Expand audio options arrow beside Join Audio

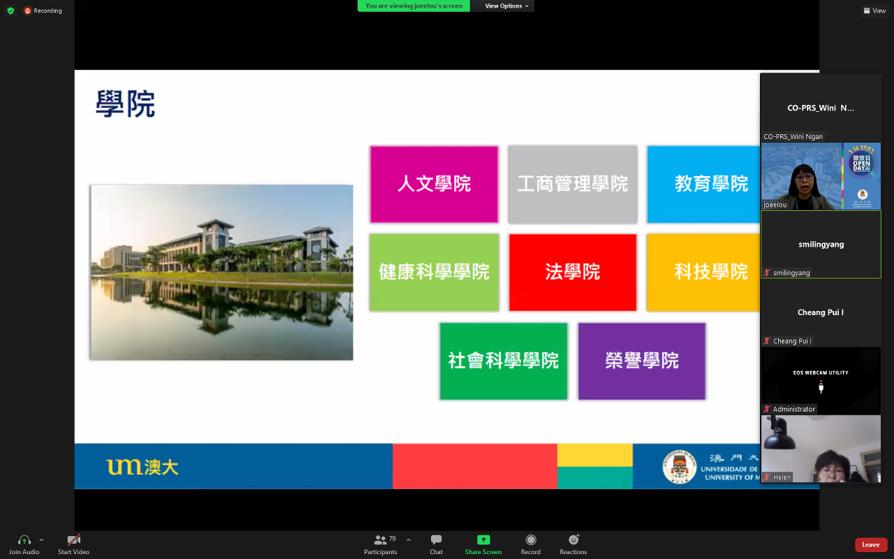tap(41, 540)
